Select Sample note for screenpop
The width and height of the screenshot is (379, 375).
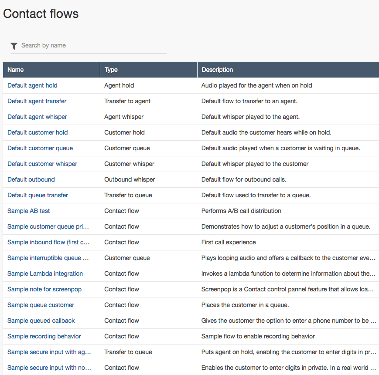44,289
